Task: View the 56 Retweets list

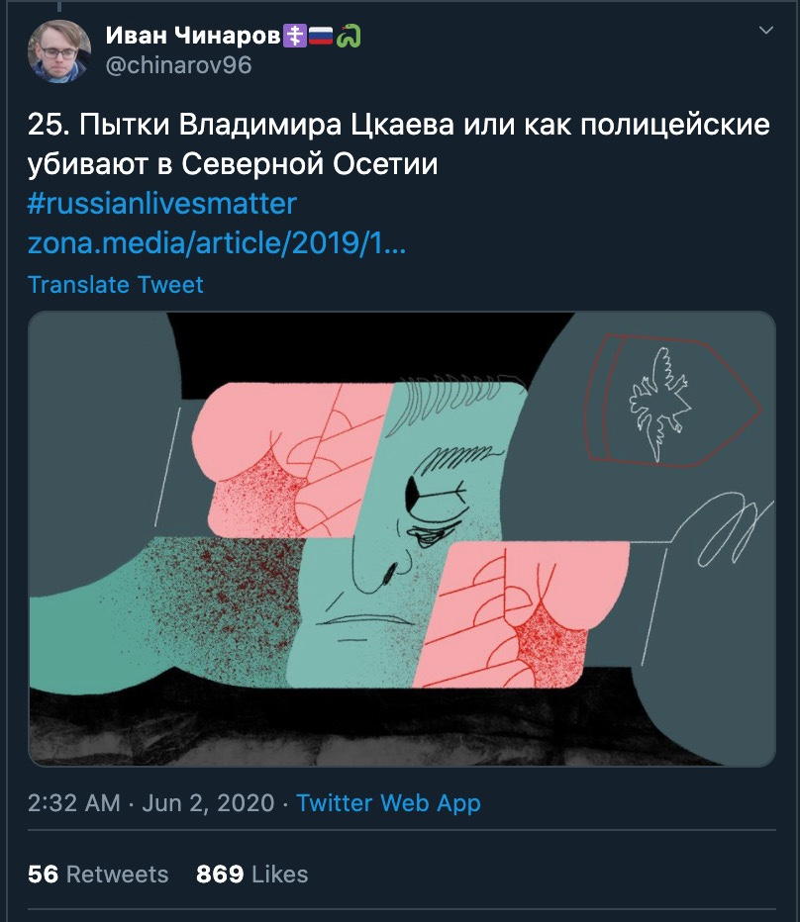Action: (98, 875)
